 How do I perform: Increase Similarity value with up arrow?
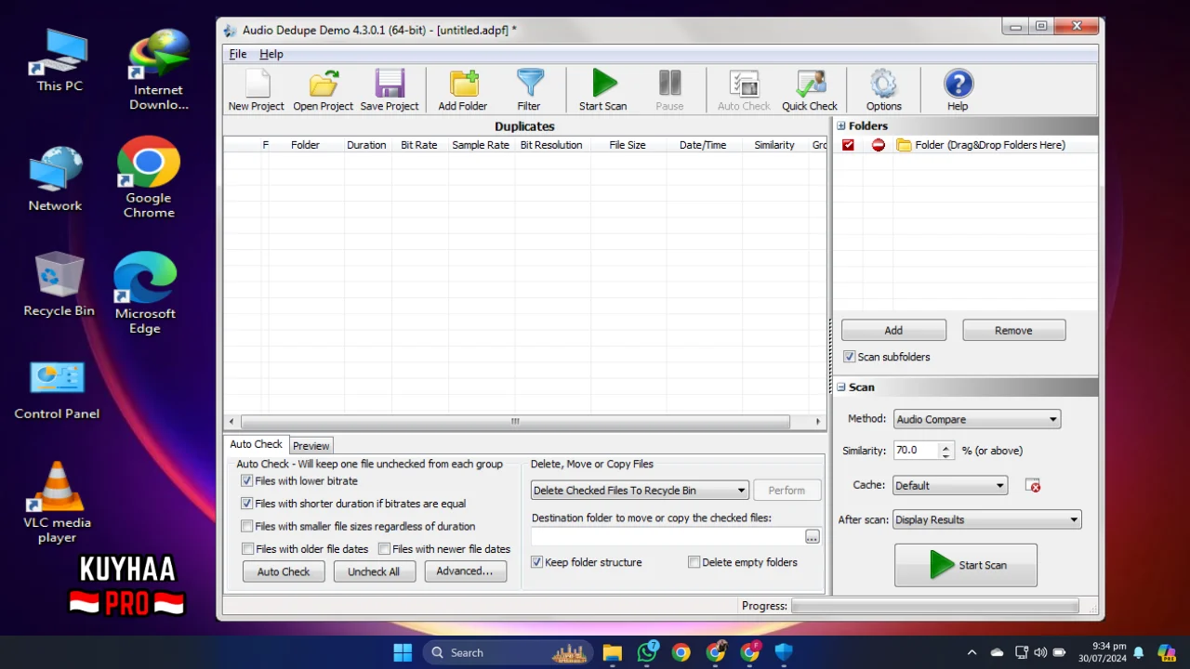point(946,446)
